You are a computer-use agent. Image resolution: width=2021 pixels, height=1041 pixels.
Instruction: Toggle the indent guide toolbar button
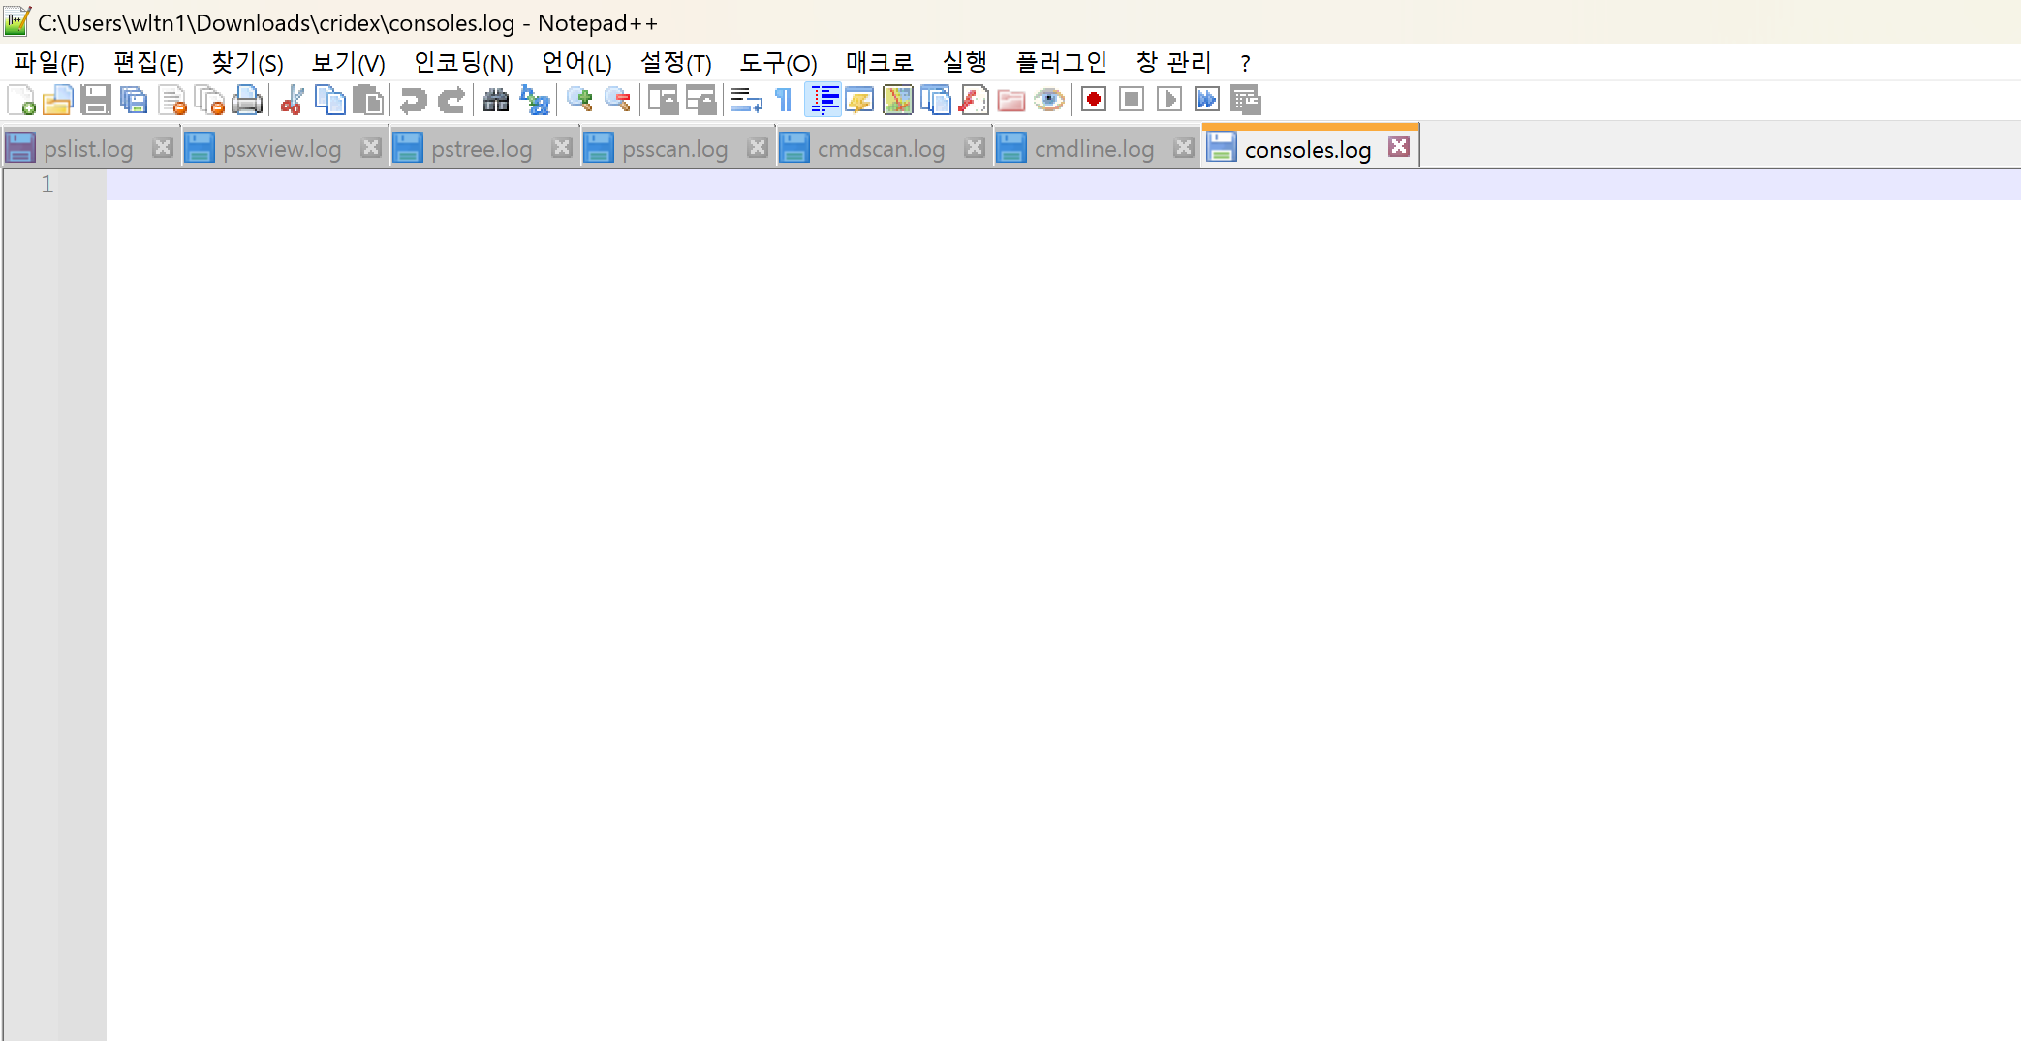point(823,100)
